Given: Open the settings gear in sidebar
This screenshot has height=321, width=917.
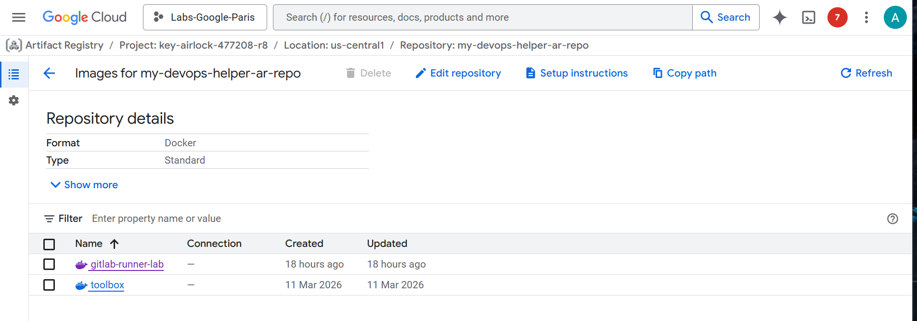Looking at the screenshot, I should tap(14, 101).
